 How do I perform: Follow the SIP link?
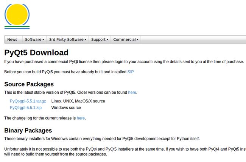tap(131, 72)
